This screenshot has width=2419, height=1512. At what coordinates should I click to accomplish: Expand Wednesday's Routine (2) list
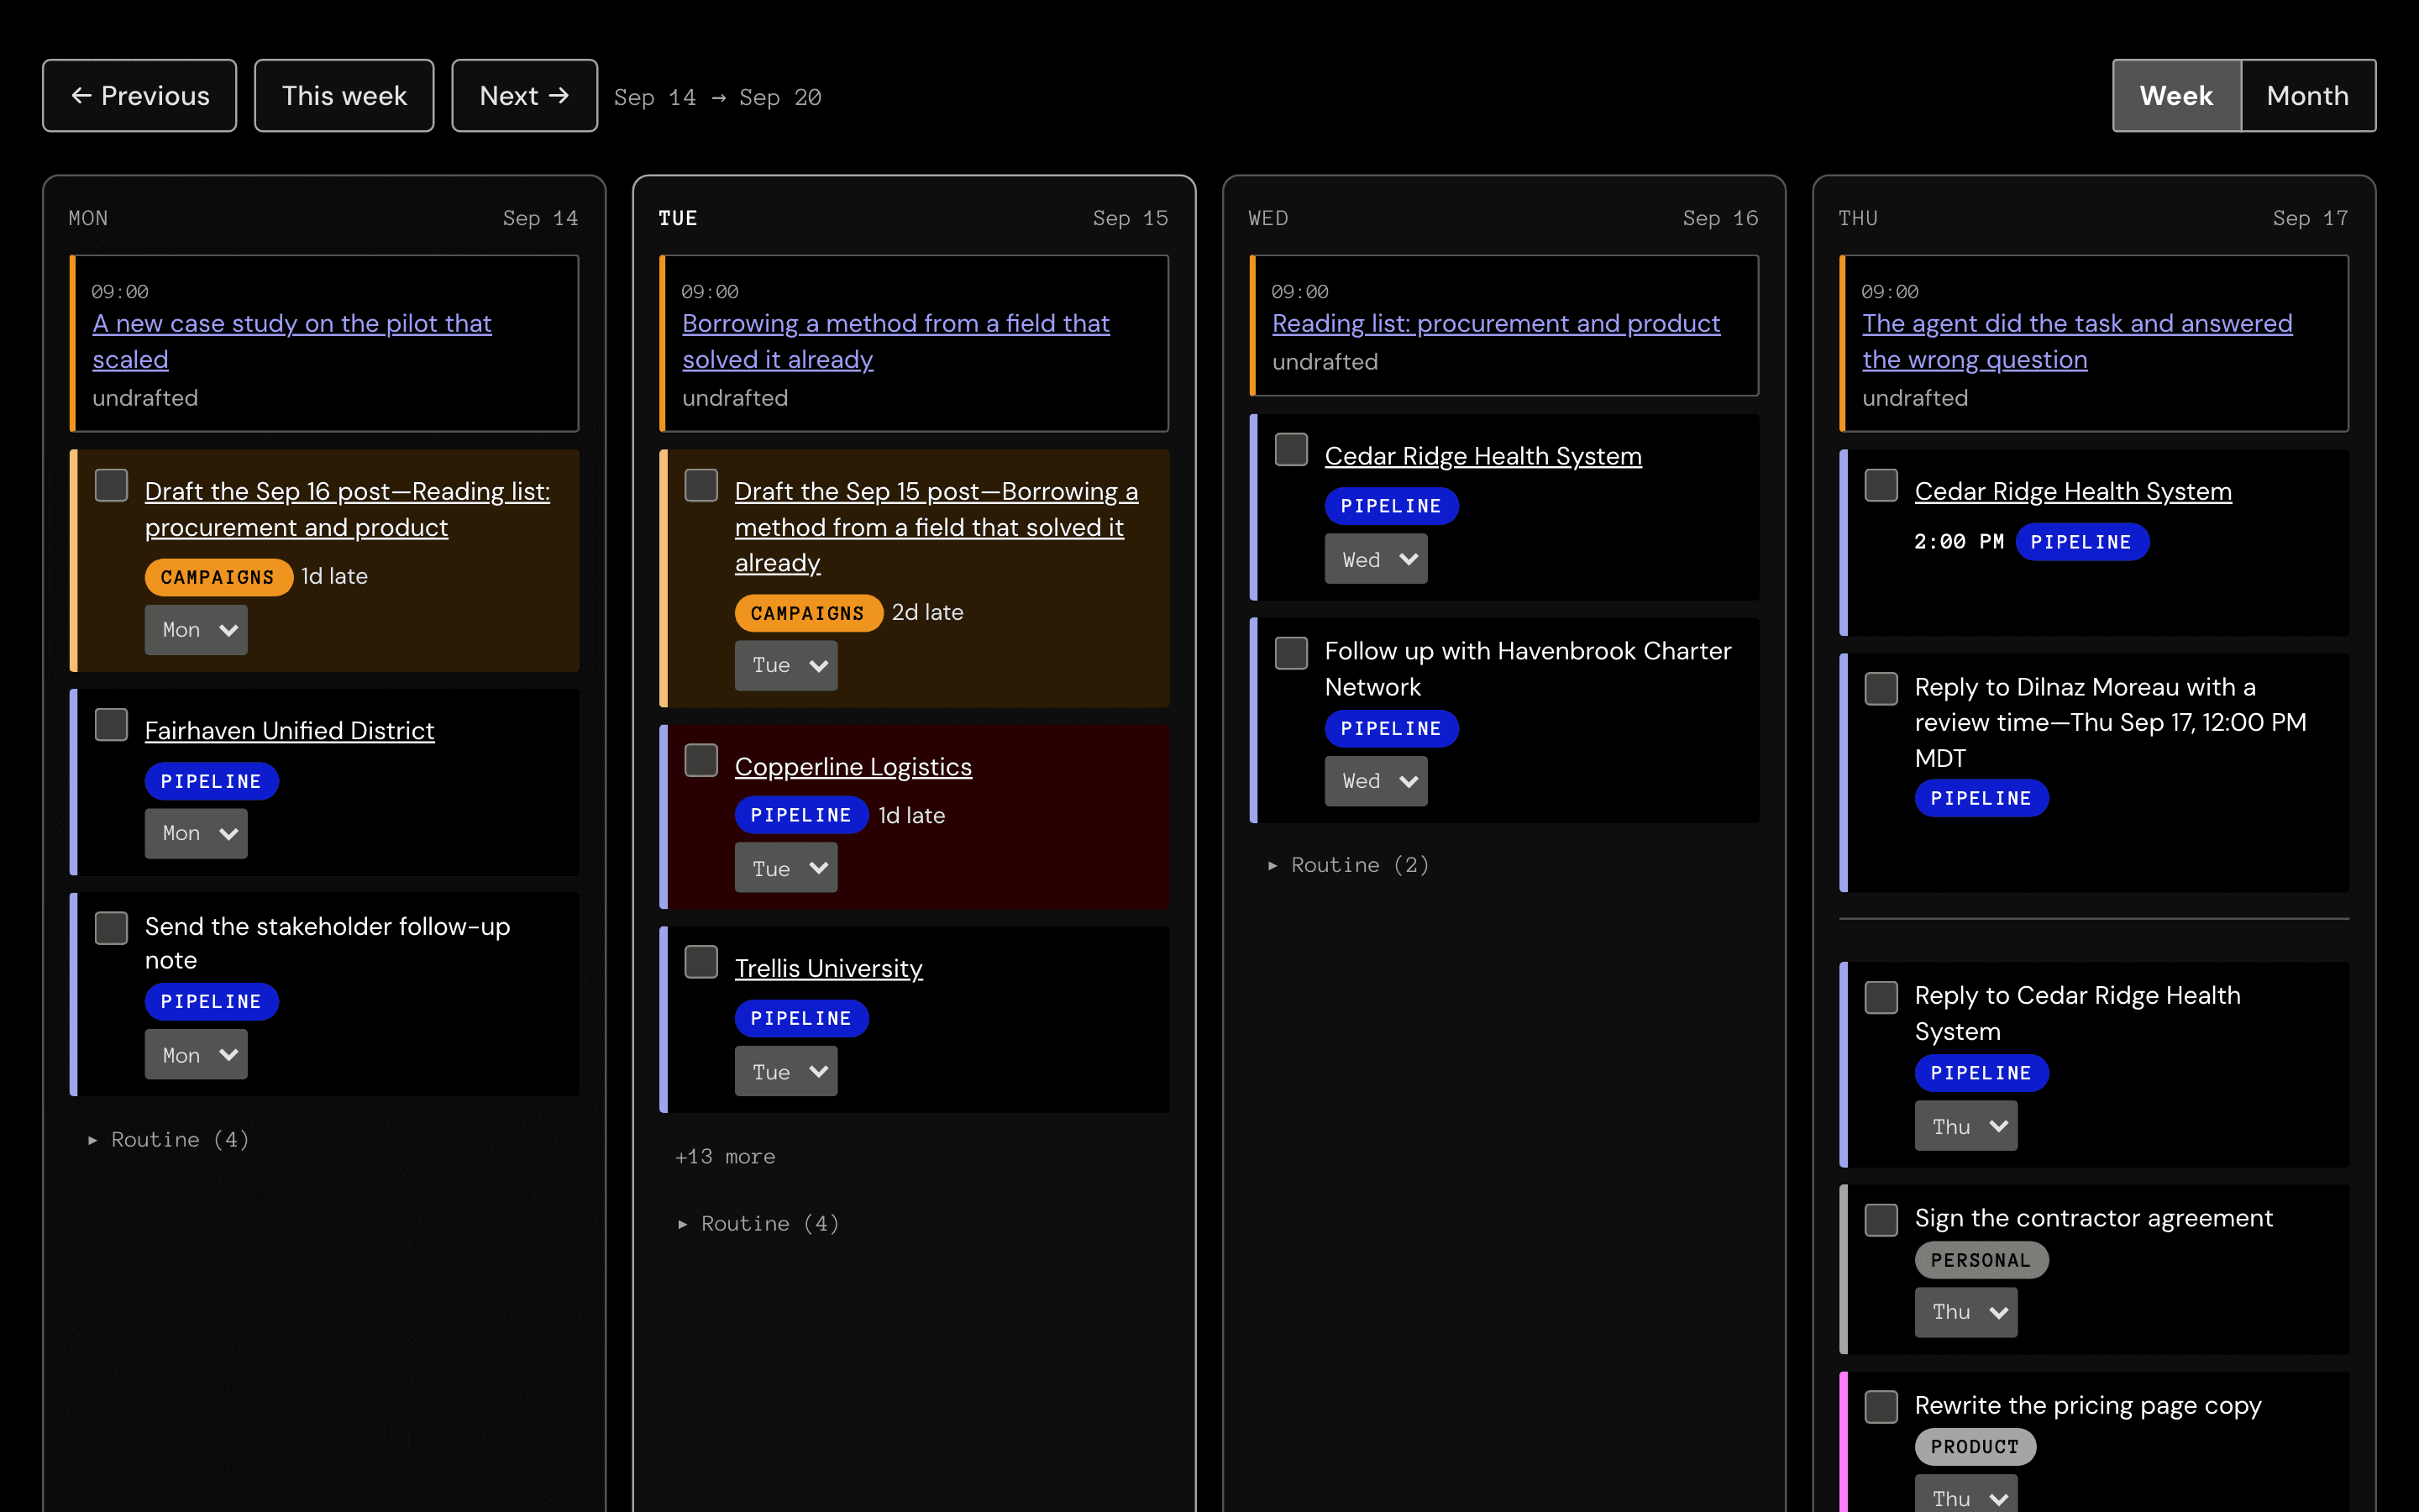click(x=1350, y=865)
